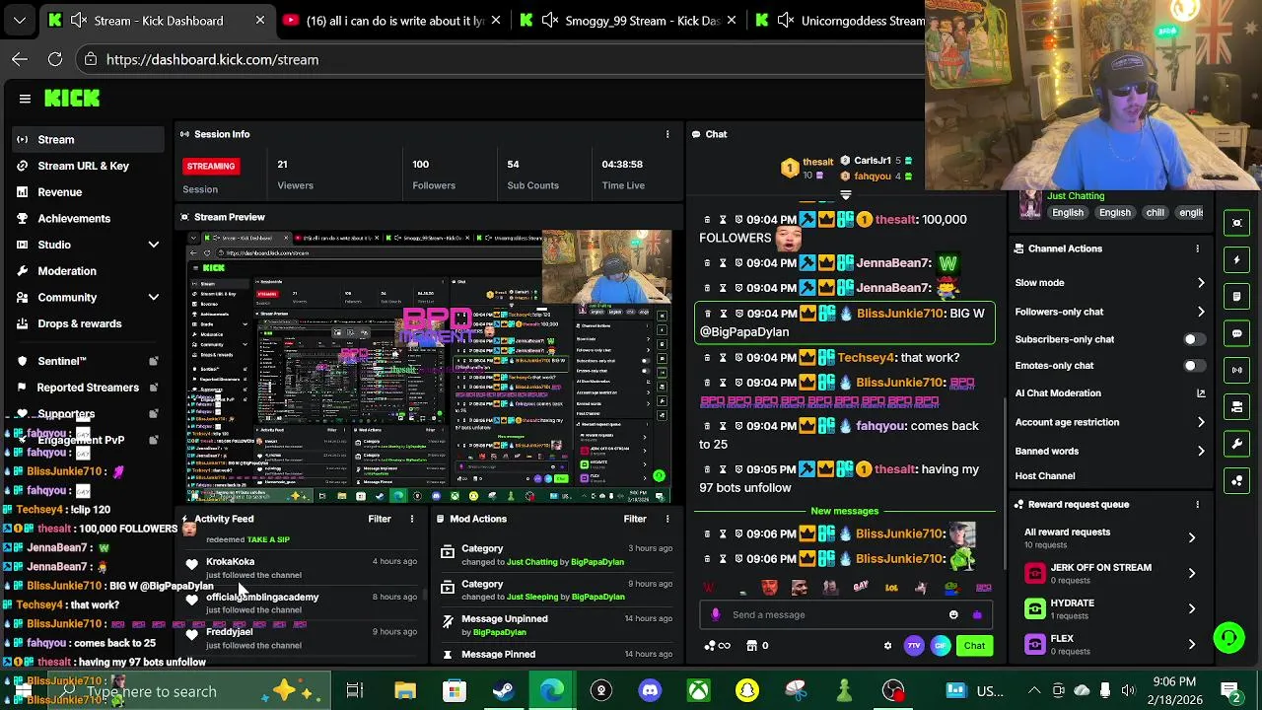1262x710 pixels.
Task: Open the green headset support button
Action: pos(1228,638)
